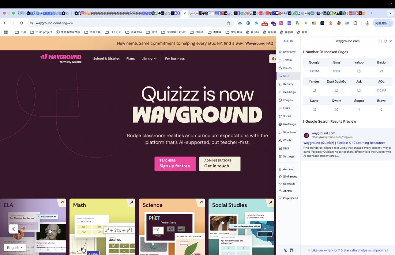Open School & District menu item
The width and height of the screenshot is (395, 255).
pos(106,59)
